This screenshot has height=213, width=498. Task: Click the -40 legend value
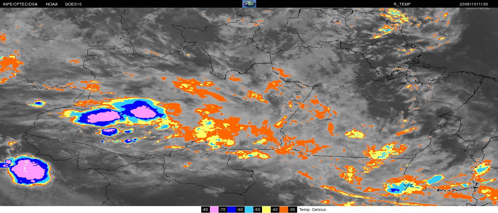pos(275,210)
